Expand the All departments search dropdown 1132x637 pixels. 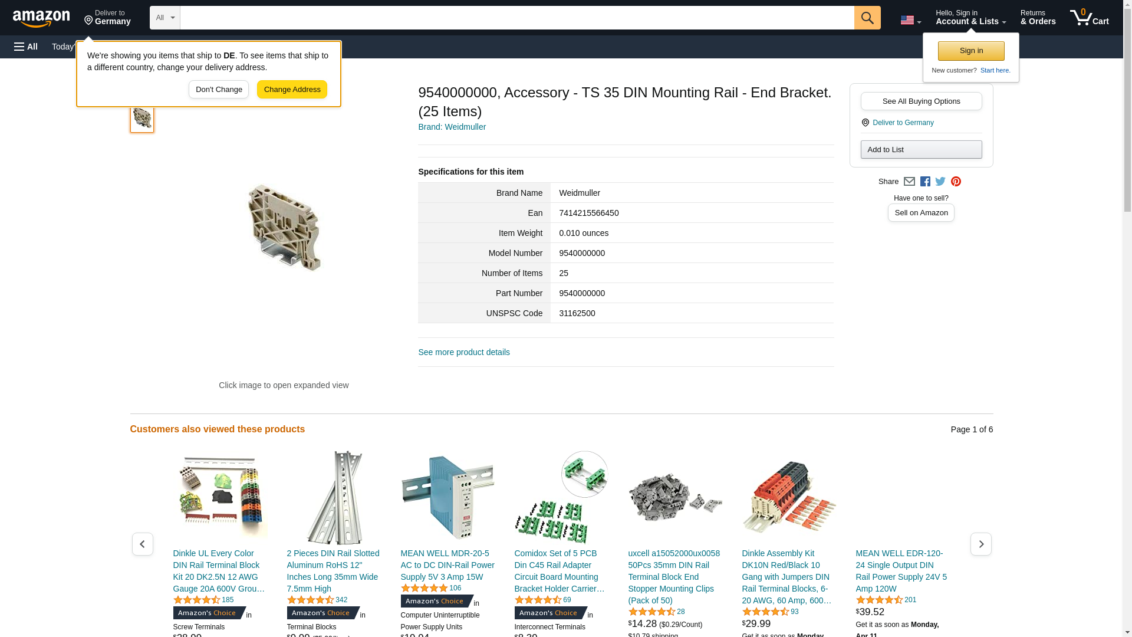tap(164, 18)
